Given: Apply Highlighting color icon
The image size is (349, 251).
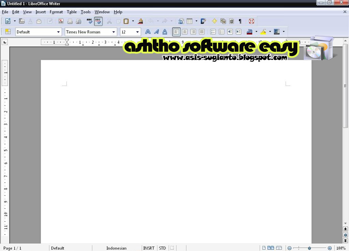Looking at the screenshot, I should pyautogui.click(x=263, y=32).
